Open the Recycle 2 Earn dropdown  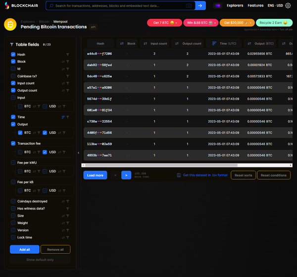(274, 23)
